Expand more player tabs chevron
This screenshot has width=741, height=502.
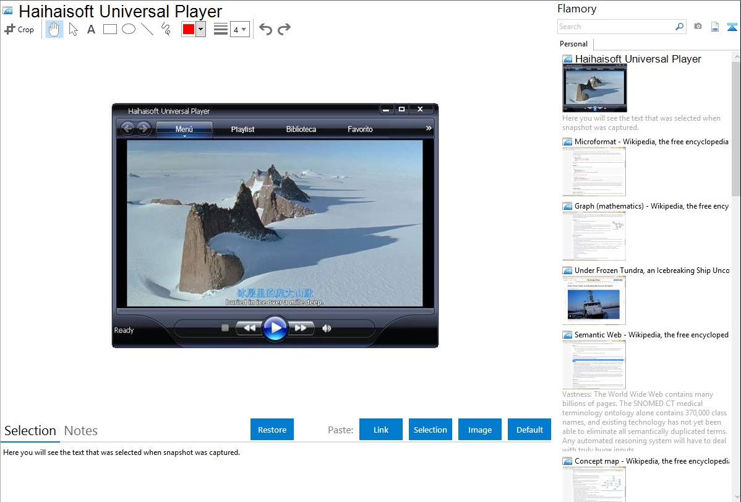point(428,128)
